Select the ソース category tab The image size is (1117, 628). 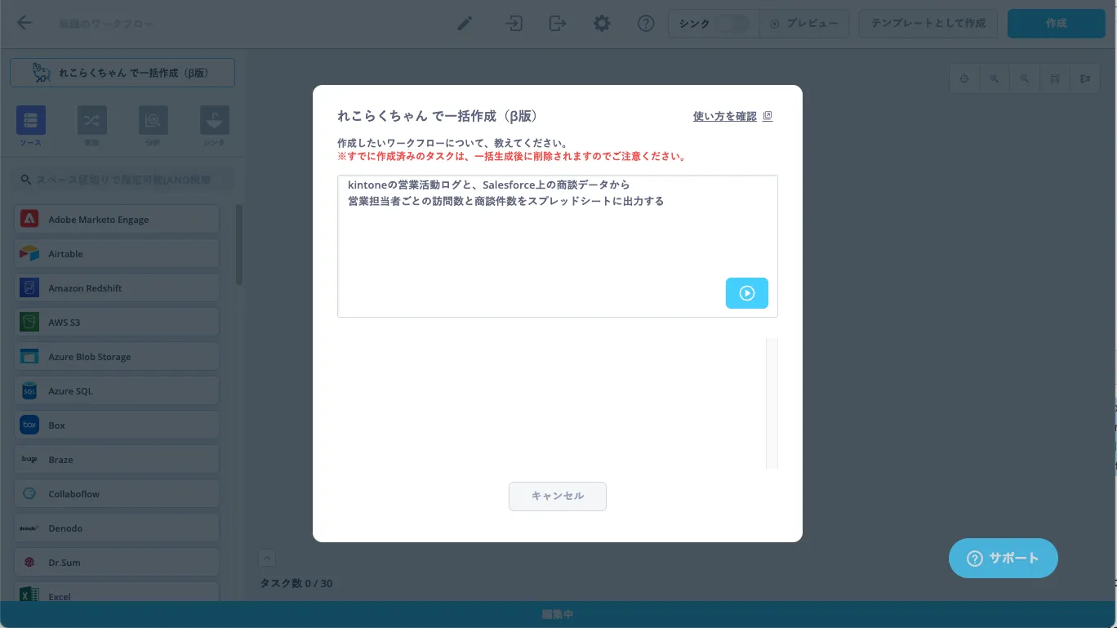point(31,122)
